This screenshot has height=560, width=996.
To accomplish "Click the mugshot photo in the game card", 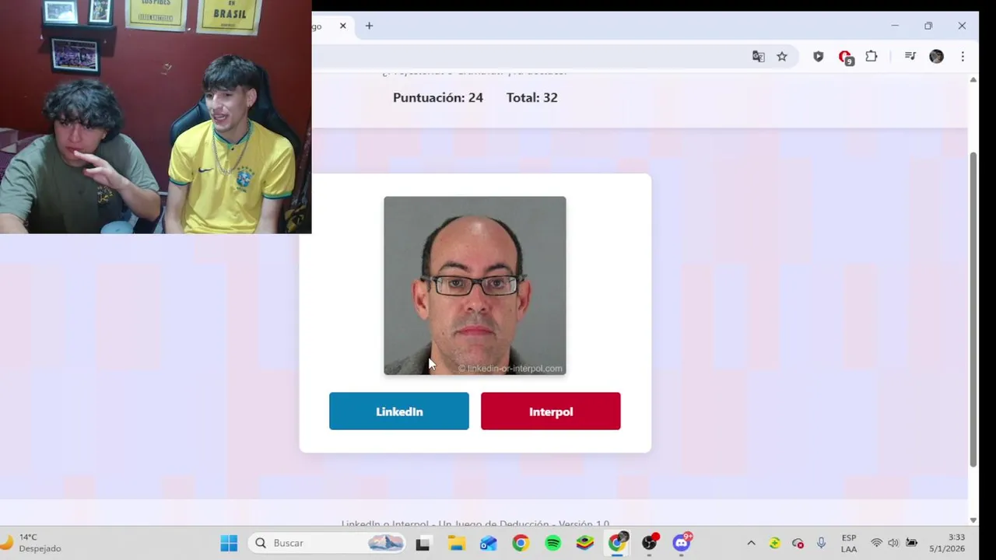I will (475, 285).
